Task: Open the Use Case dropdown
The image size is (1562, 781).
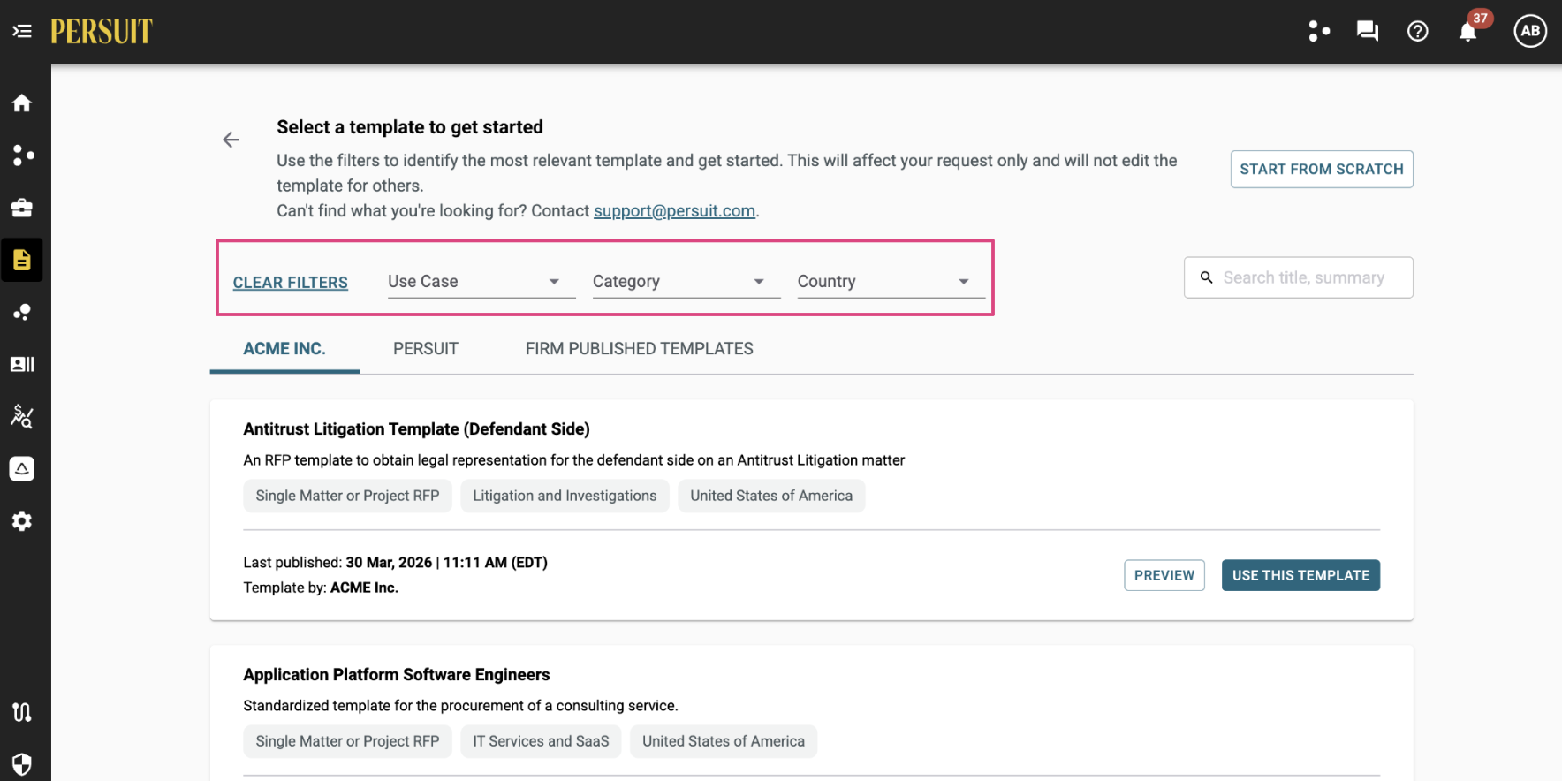Action: [481, 282]
